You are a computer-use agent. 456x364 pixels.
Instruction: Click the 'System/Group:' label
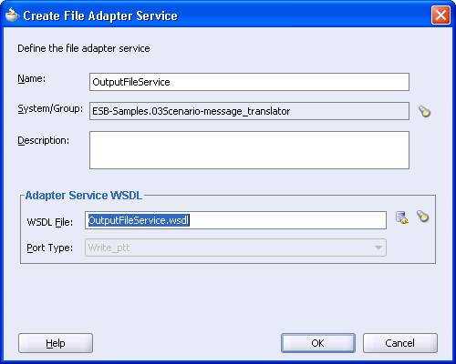[x=50, y=108]
